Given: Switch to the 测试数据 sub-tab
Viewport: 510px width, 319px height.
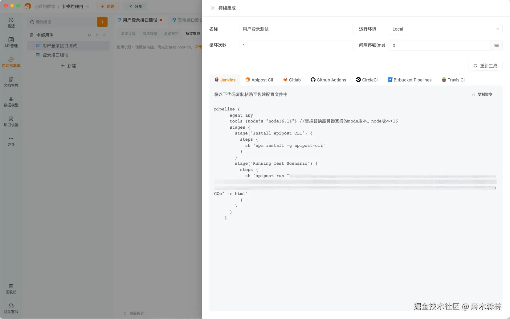Looking at the screenshot, I should [149, 34].
